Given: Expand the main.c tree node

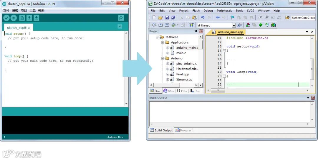Looking at the screenshot, I should [168, 53].
